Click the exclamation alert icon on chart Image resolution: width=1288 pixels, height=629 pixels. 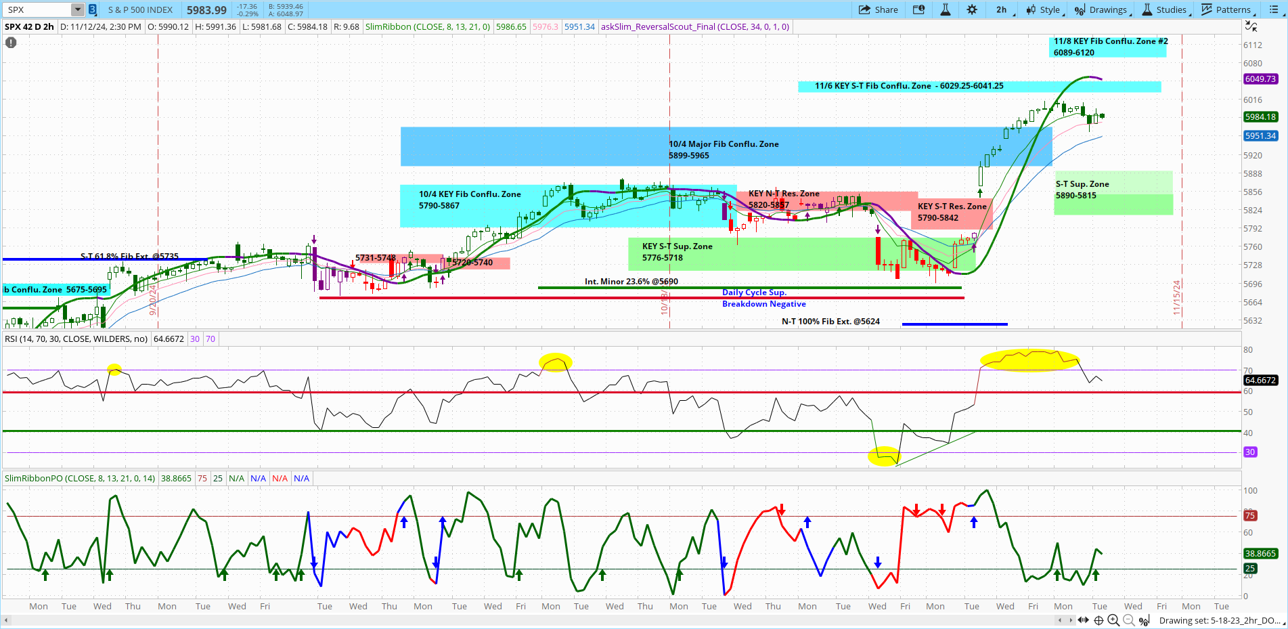coord(11,43)
